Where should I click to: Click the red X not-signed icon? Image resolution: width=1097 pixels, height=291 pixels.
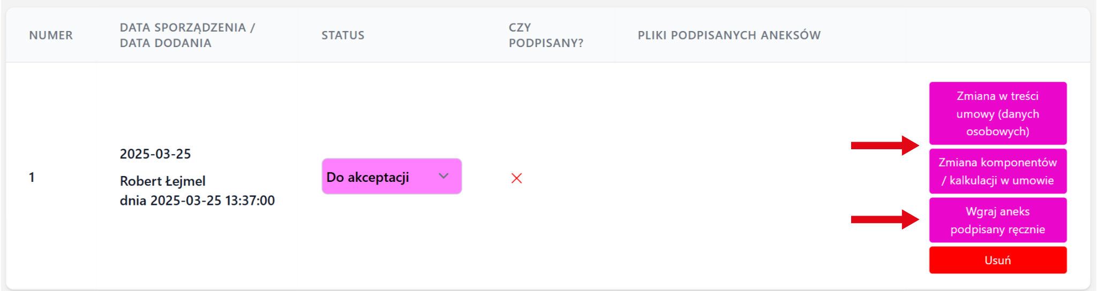coord(516,178)
